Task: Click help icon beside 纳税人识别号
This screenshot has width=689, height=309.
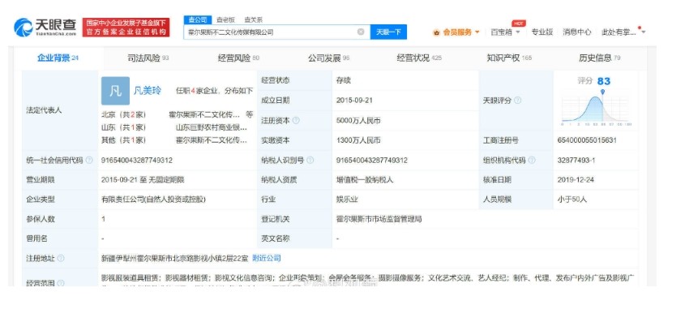Action: coord(310,160)
